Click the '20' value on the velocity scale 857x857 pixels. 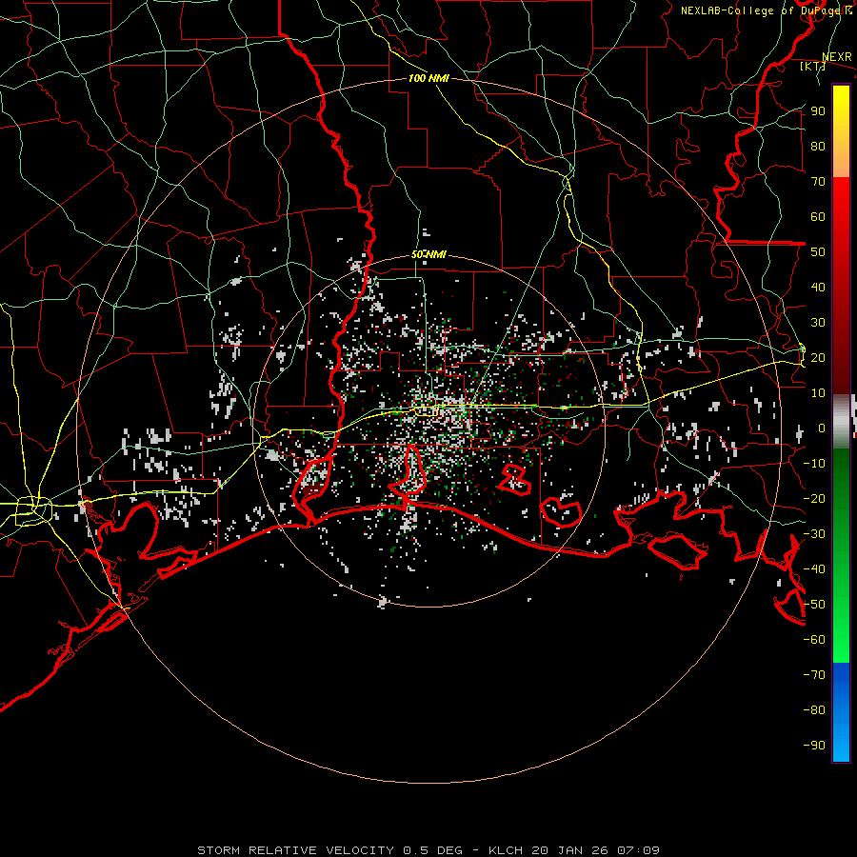click(818, 358)
